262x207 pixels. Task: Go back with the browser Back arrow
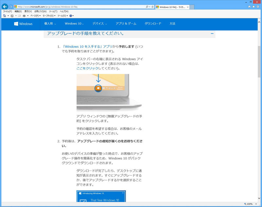pos(5,7)
